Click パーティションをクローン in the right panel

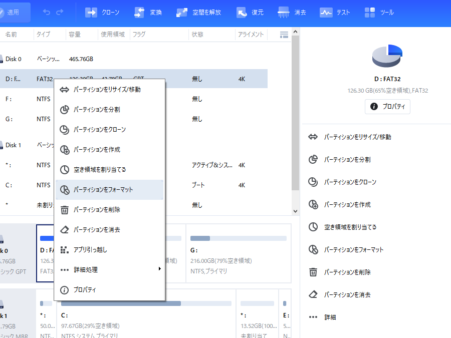pos(350,182)
